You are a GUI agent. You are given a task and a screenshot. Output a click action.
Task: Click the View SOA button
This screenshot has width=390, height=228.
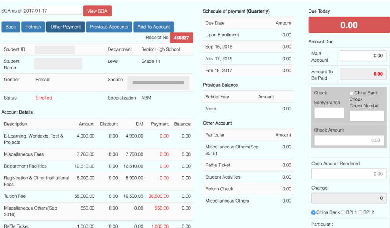[x=97, y=11]
